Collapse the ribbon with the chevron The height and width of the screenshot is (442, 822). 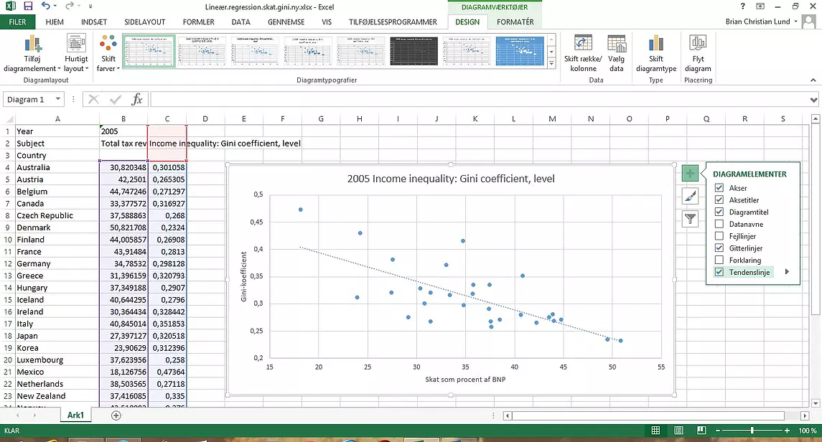tap(813, 80)
